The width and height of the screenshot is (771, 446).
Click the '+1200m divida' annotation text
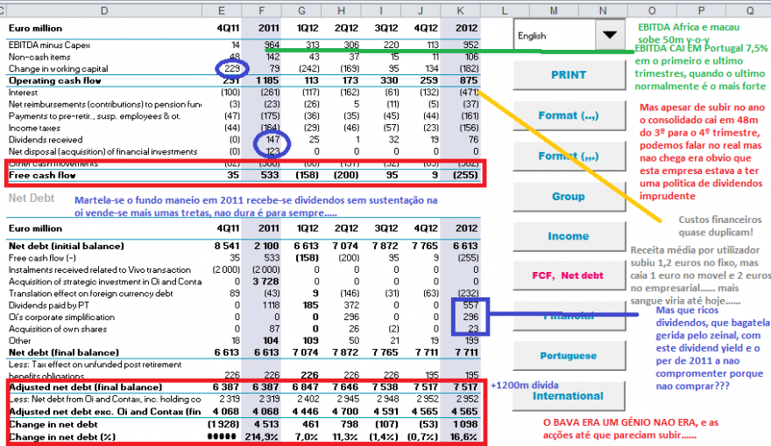point(524,385)
